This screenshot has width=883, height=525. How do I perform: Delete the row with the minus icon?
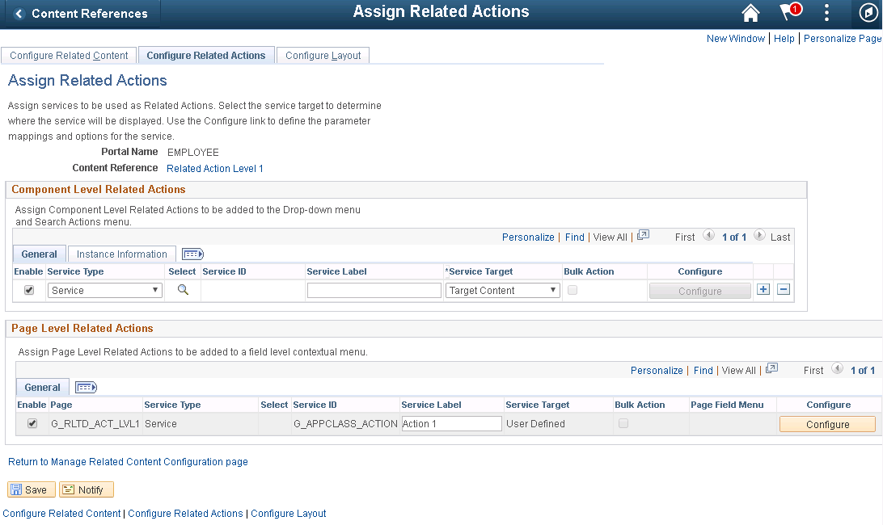tap(783, 290)
